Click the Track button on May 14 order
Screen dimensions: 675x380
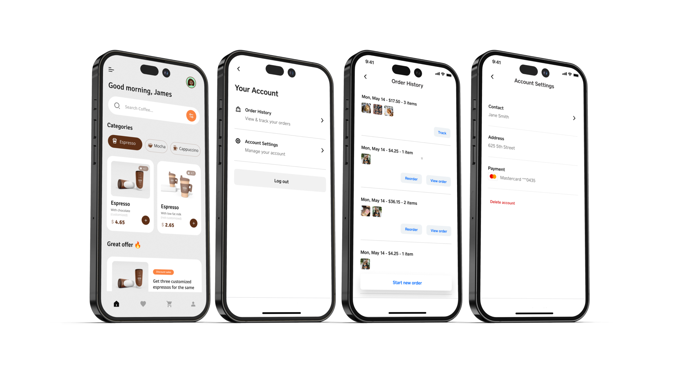(x=441, y=133)
